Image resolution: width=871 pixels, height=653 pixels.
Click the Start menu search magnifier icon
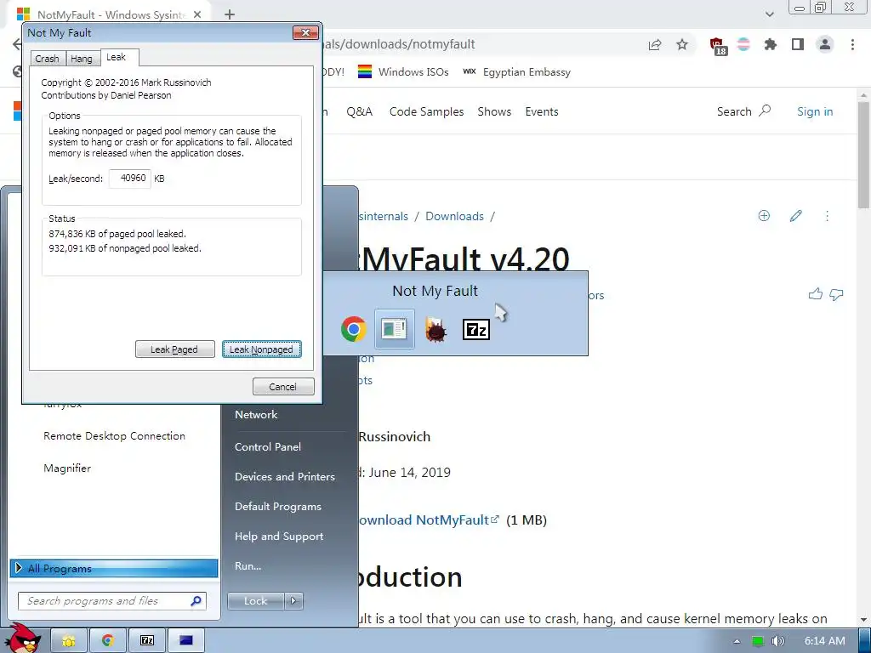click(x=196, y=601)
